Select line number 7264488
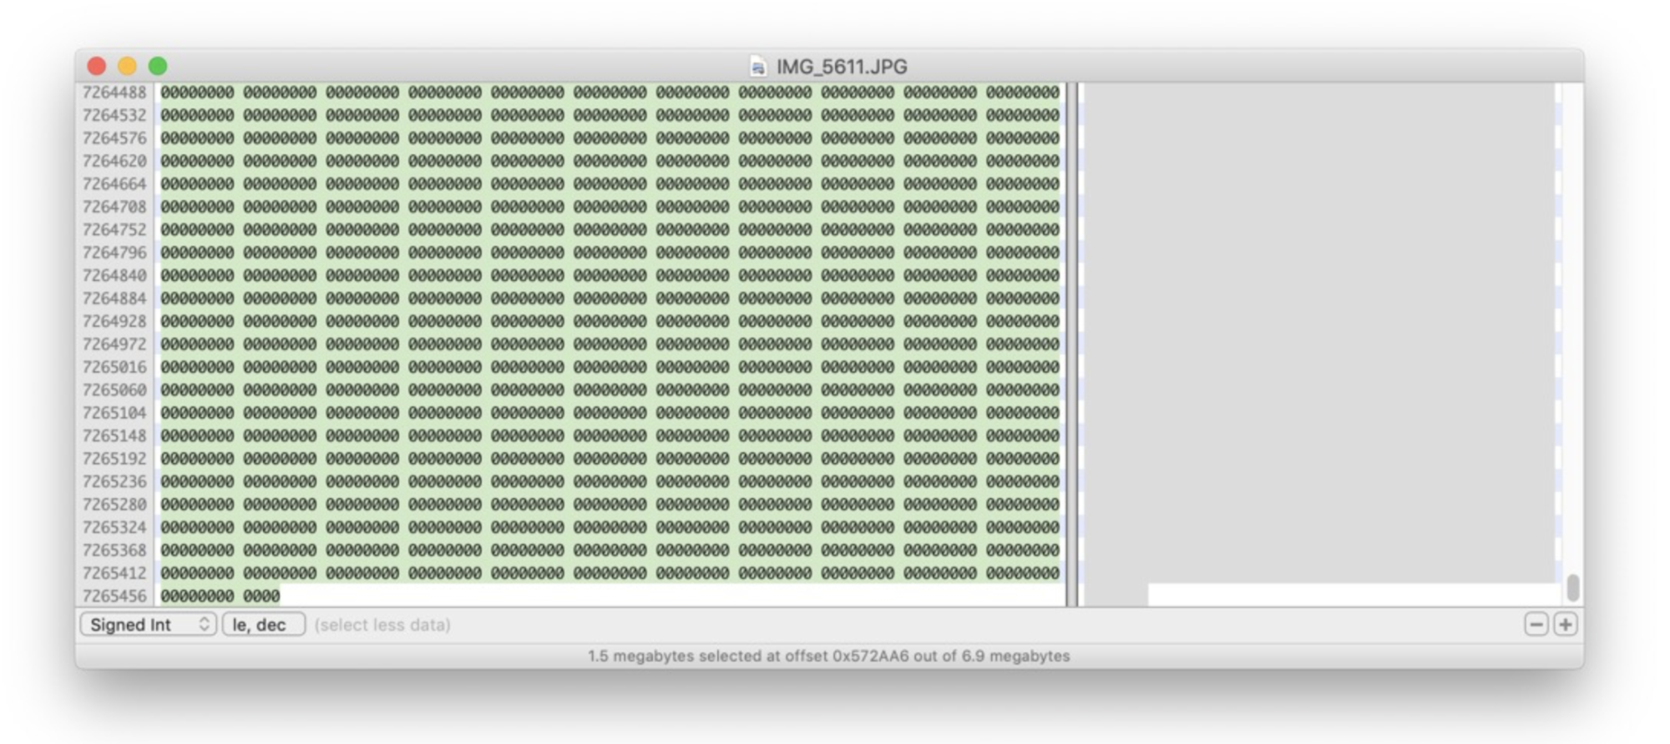Viewport: 1670px width, 744px height. coord(114,93)
